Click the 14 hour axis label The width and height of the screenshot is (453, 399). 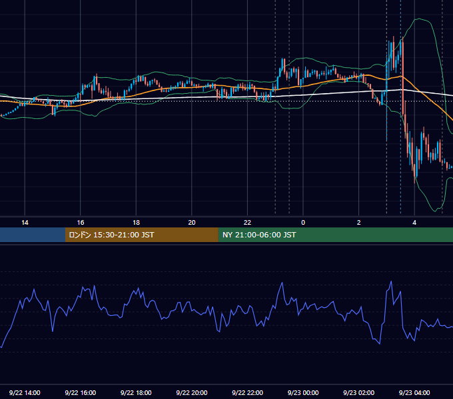(25, 223)
